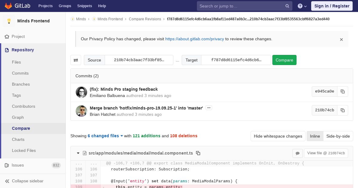The width and height of the screenshot is (358, 188).
Task: Open Charts in the sidebar
Action: click(18, 139)
